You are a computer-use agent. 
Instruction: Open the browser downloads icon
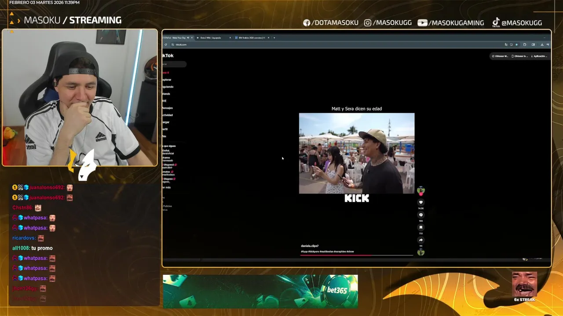pos(542,44)
